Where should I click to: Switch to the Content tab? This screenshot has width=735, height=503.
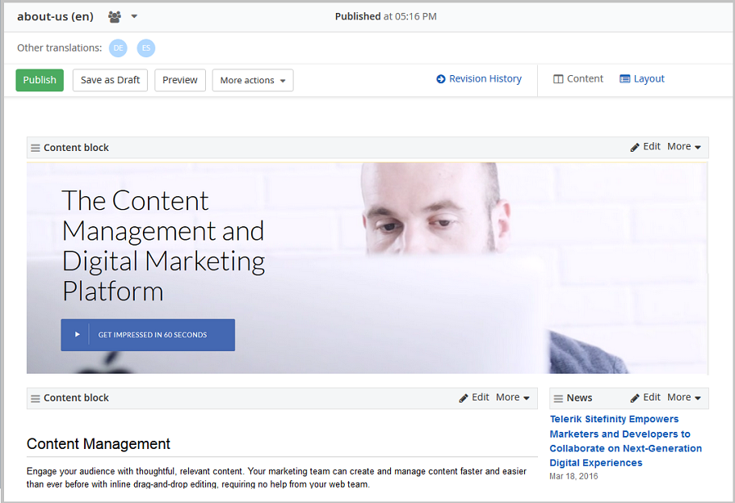click(578, 79)
